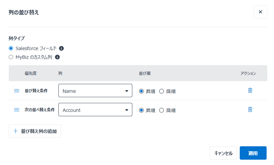Click info icon beside MyBiz のカスタム列
The height and width of the screenshot is (165, 274).
[x=57, y=57]
